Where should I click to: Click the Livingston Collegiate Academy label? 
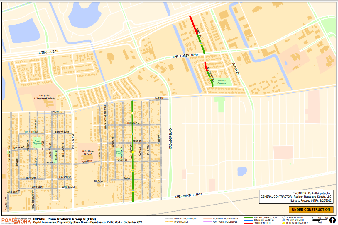[x=45, y=97]
